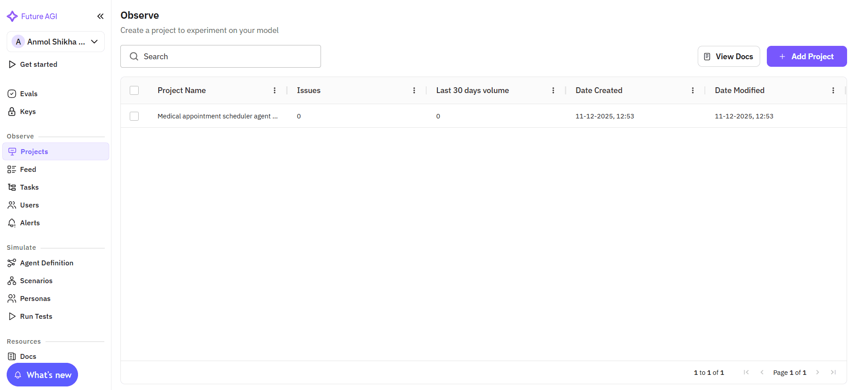The width and height of the screenshot is (856, 390).
Task: Open Date Modified column menu
Action: pyautogui.click(x=833, y=90)
